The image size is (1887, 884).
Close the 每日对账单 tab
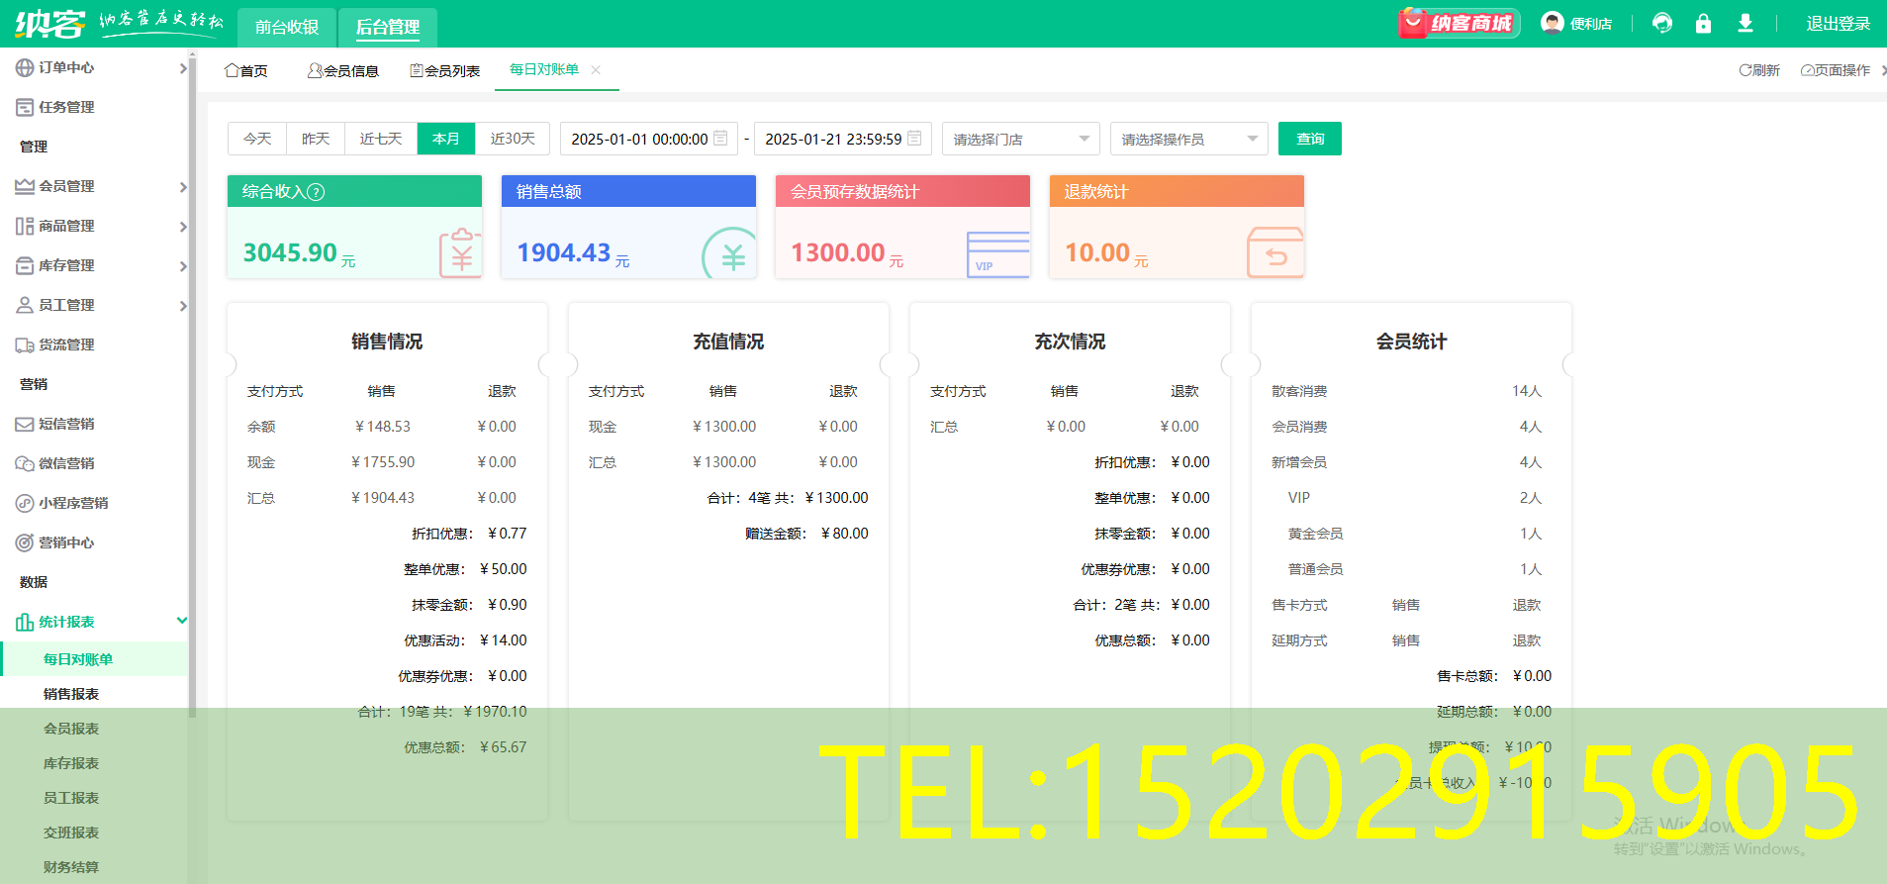point(596,69)
